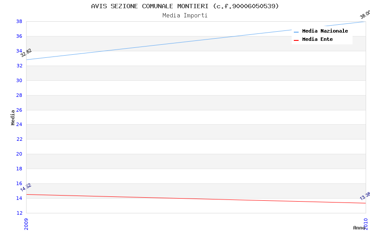Viewport: 370px width, 239px height.
Task: Click the y-axis tick label 38
Action: click(x=19, y=21)
